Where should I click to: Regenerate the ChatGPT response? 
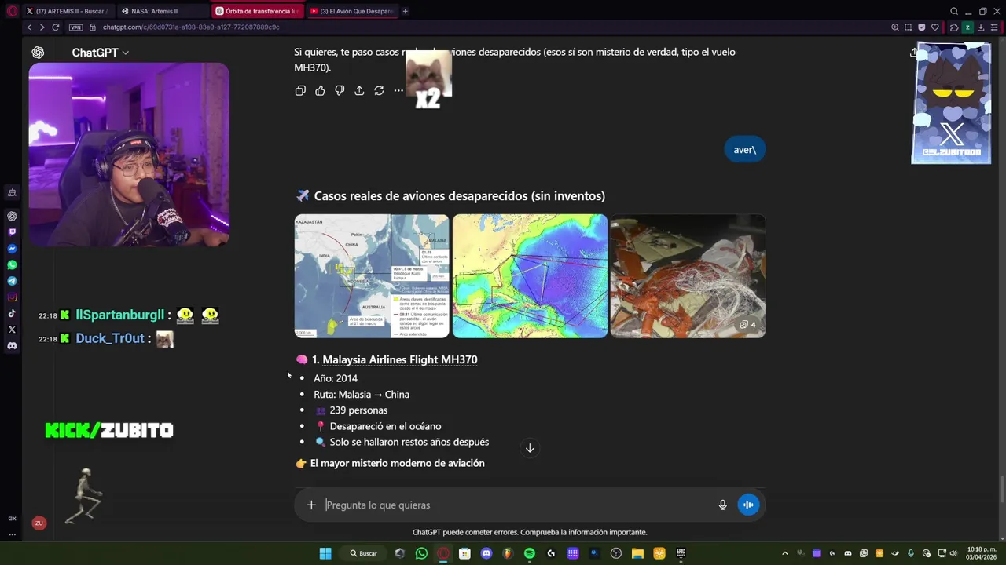tap(379, 91)
